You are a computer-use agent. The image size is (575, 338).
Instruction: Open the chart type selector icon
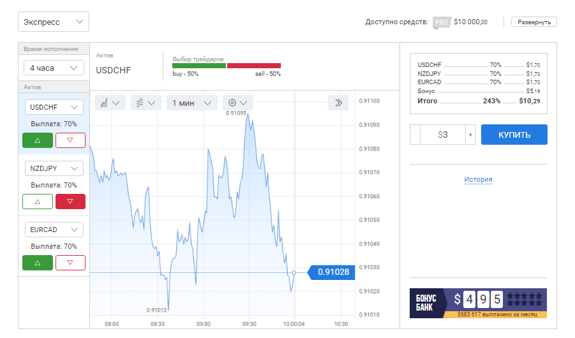click(x=110, y=103)
